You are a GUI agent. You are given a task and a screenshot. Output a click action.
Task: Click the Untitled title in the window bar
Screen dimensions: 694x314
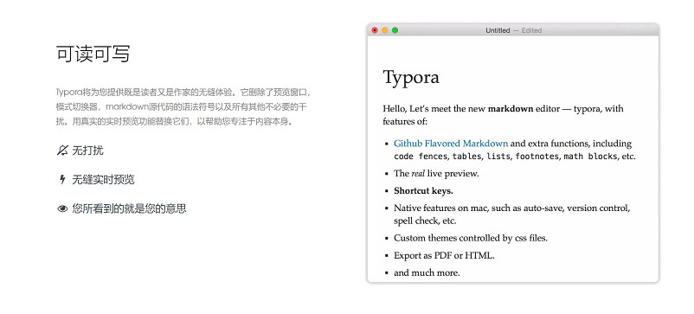(x=498, y=30)
